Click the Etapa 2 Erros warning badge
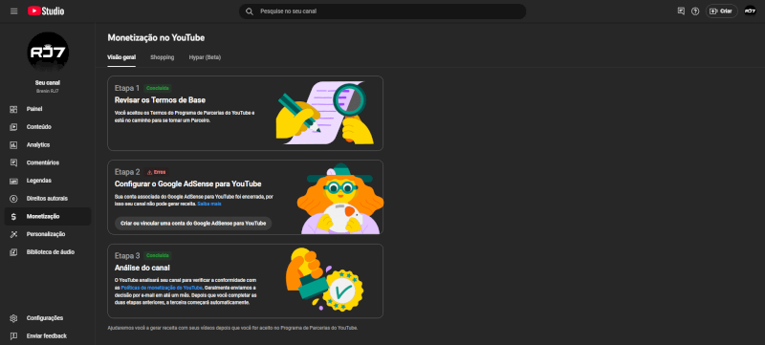Image resolution: width=765 pixels, height=345 pixels. pyautogui.click(x=156, y=172)
